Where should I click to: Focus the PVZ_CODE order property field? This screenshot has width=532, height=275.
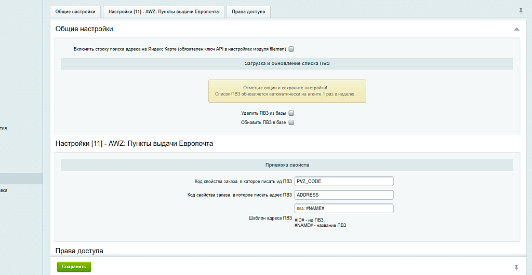coord(343,181)
